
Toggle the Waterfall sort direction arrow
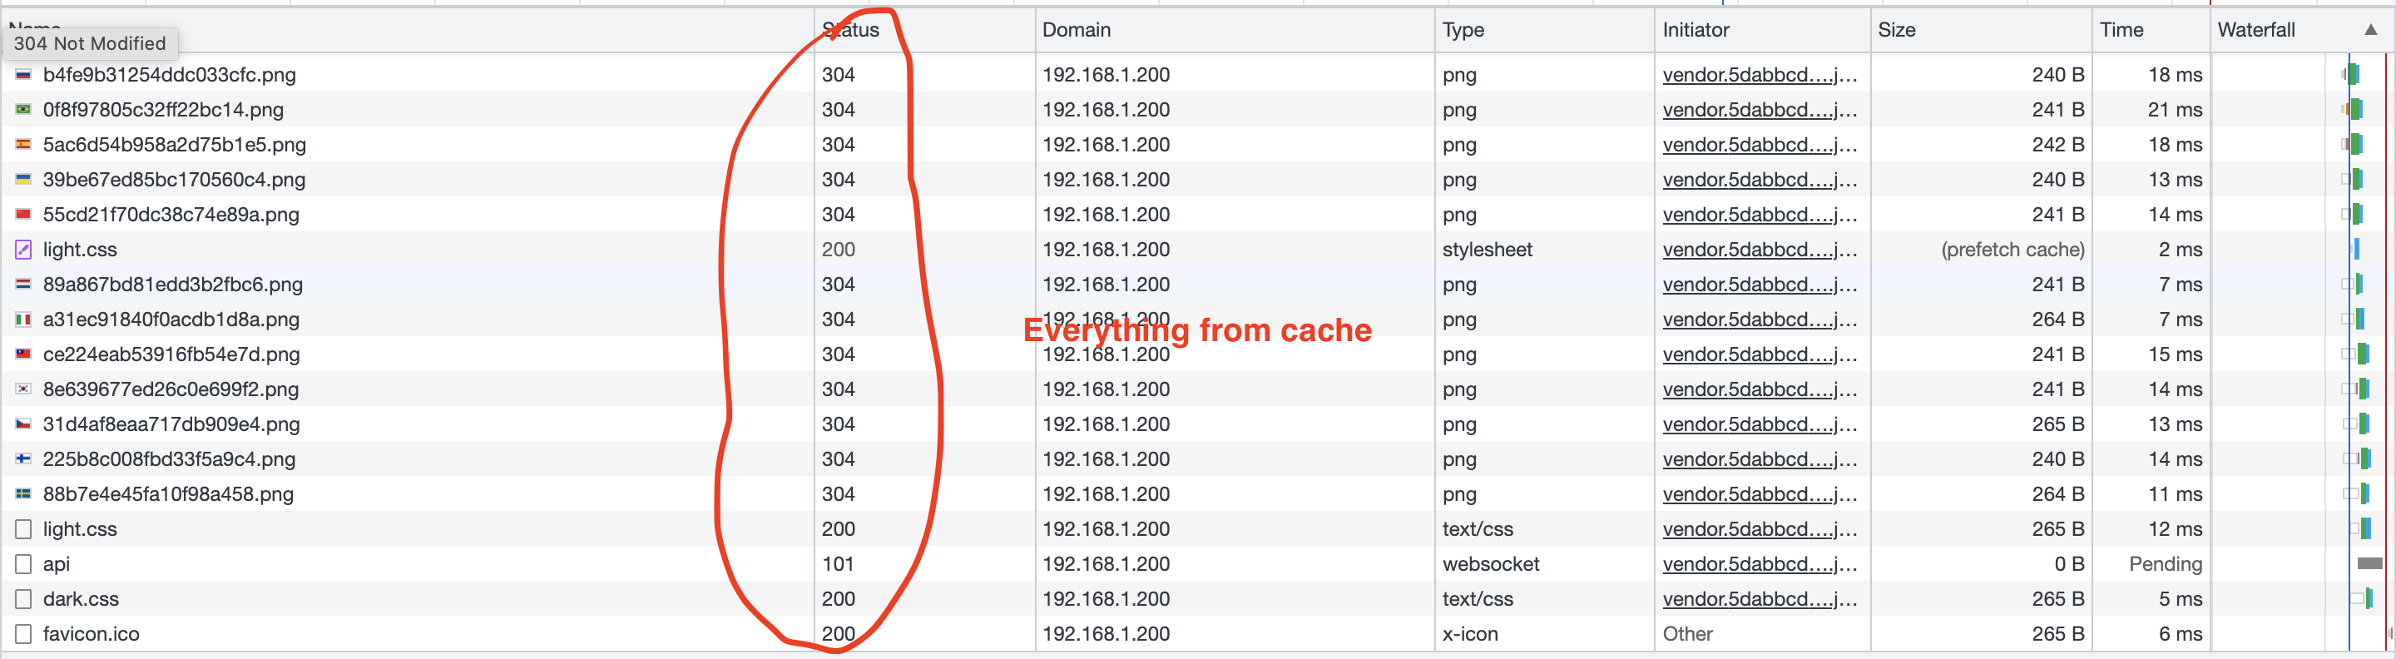pyautogui.click(x=2371, y=30)
